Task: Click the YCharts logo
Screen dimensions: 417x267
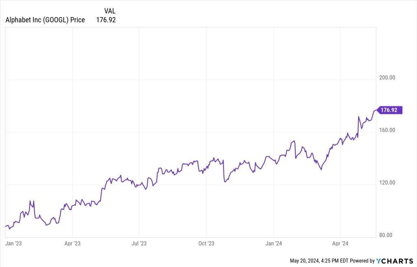Action: tap(394, 260)
